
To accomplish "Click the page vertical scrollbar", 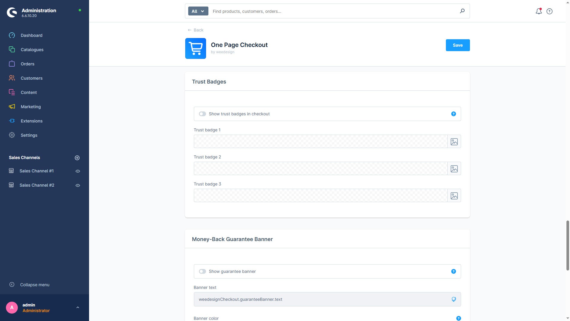I will (568, 246).
